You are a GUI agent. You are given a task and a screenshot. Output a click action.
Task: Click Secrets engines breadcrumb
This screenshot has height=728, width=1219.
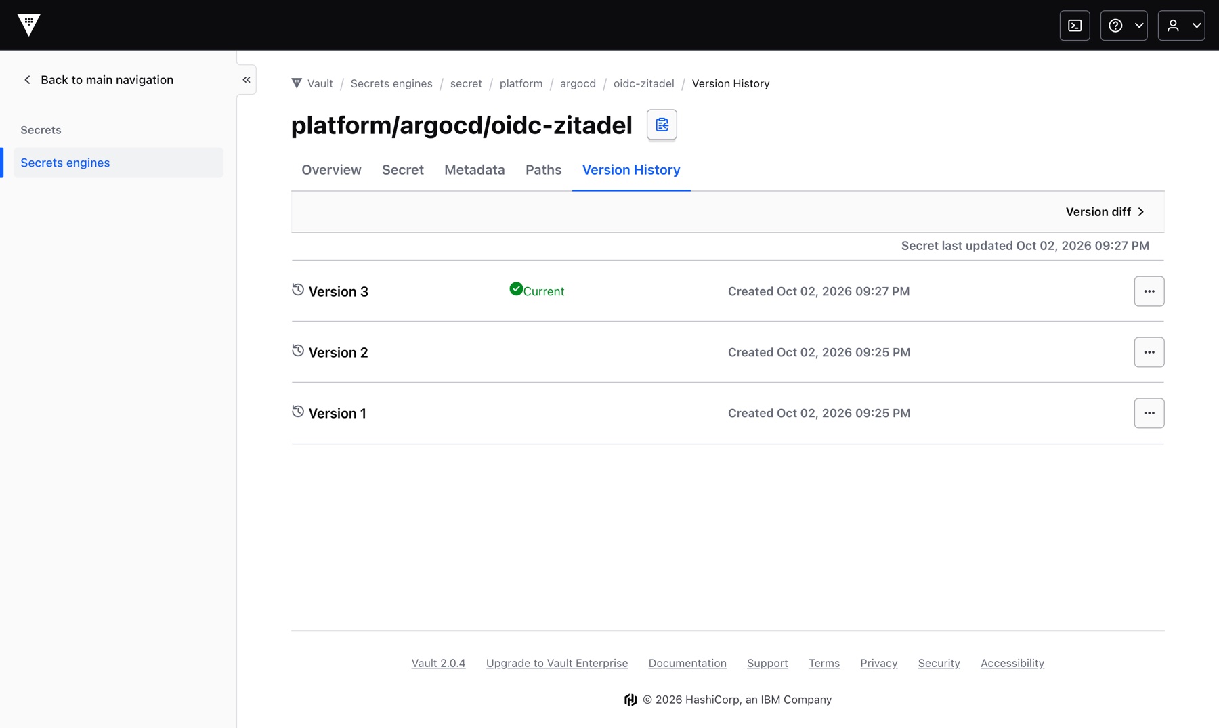[391, 83]
